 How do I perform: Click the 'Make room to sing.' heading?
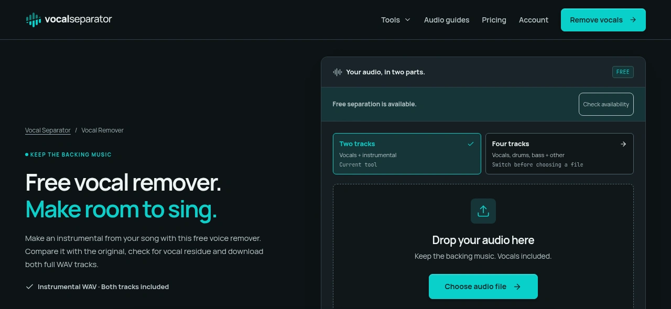121,209
